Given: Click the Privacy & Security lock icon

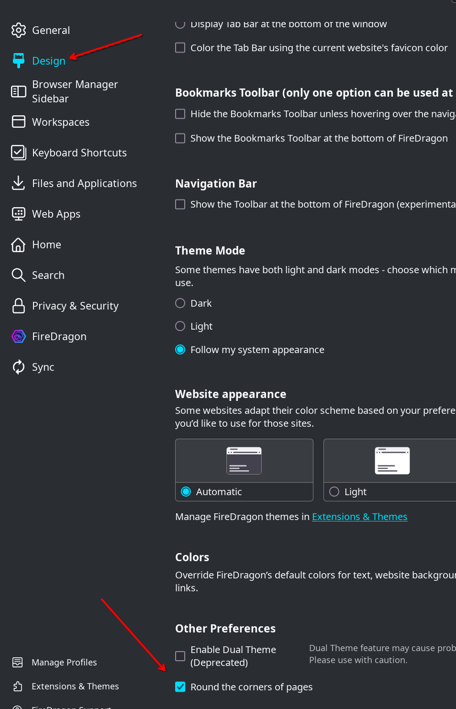Looking at the screenshot, I should click(18, 306).
